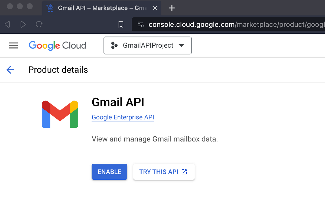Click the back arrow next to Product details
This screenshot has height=216, width=325.
click(10, 70)
